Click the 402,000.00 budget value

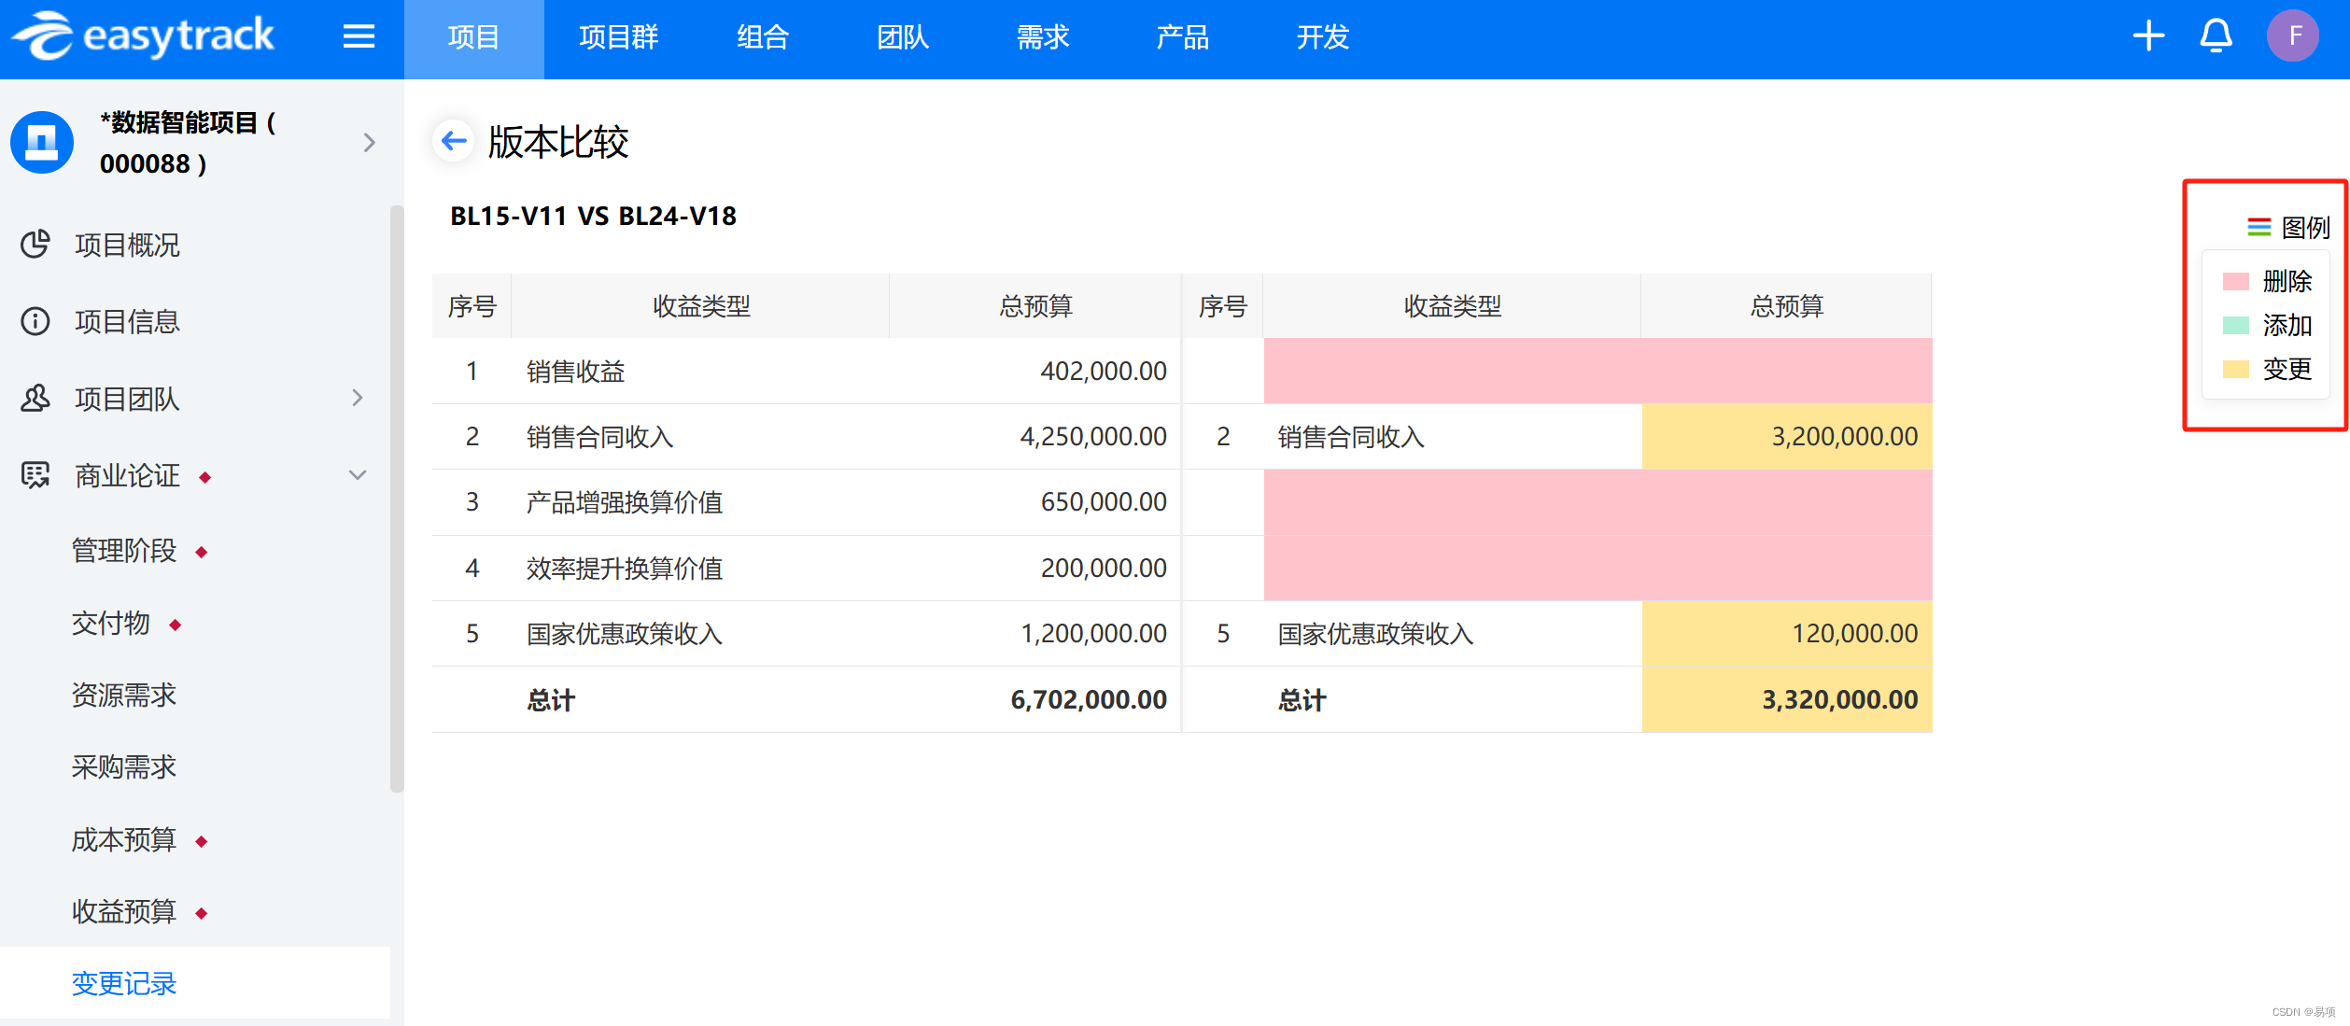click(x=1104, y=372)
